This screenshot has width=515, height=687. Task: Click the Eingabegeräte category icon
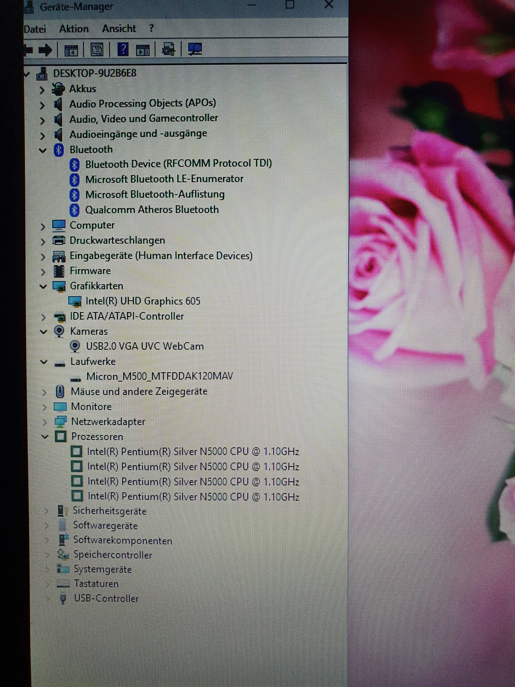coord(59,256)
